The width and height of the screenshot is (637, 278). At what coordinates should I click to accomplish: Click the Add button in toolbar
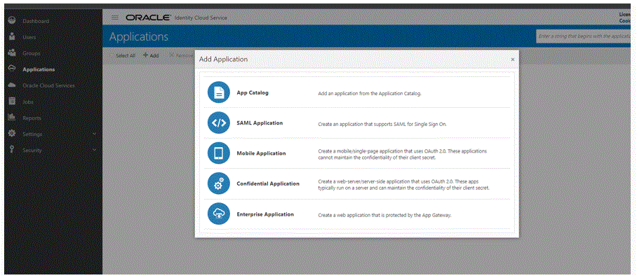[151, 55]
